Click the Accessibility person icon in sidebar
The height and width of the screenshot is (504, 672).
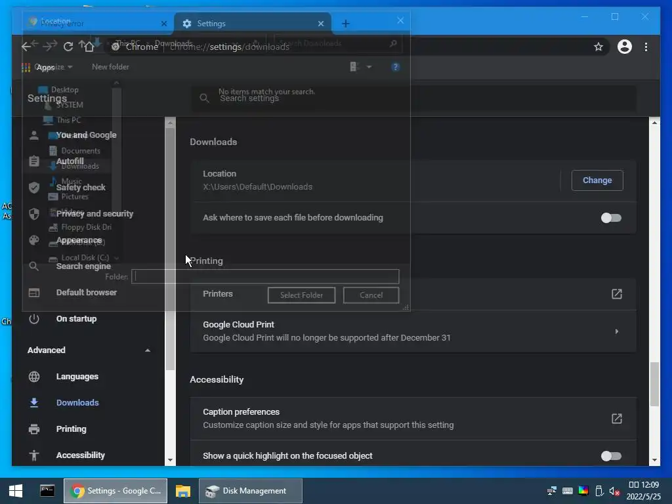coord(34,455)
